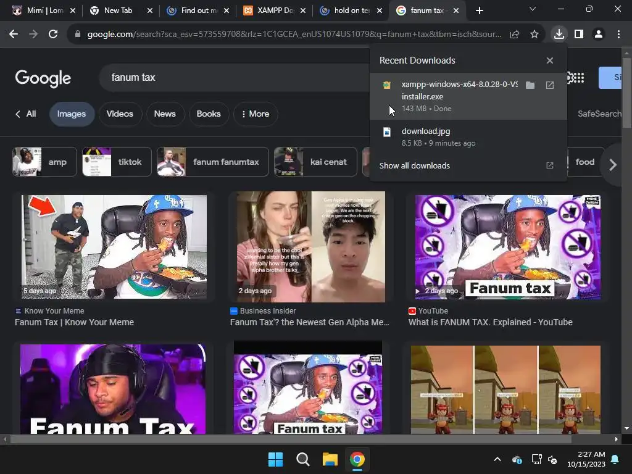Open the purple streamer Fanum Tax thumbnail
The image size is (632, 474).
113,389
